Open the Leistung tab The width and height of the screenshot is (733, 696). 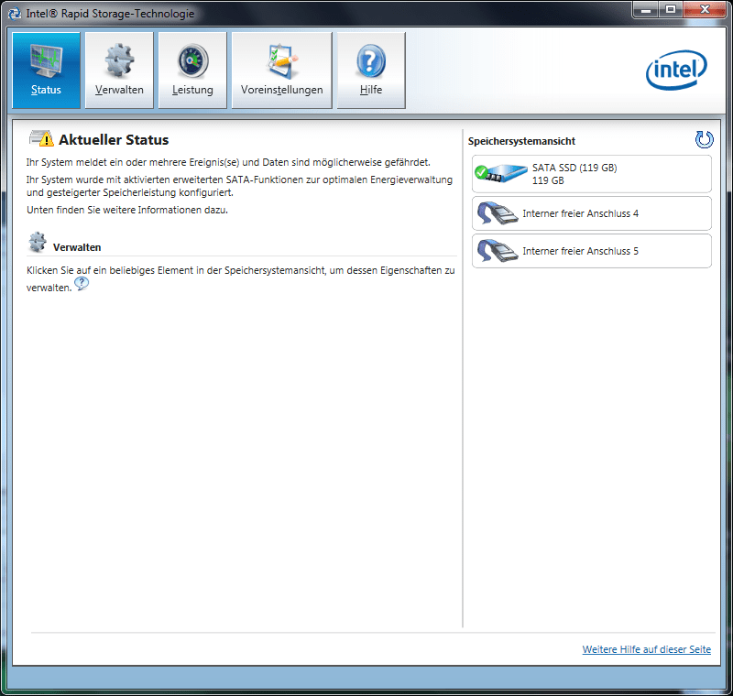tap(192, 71)
